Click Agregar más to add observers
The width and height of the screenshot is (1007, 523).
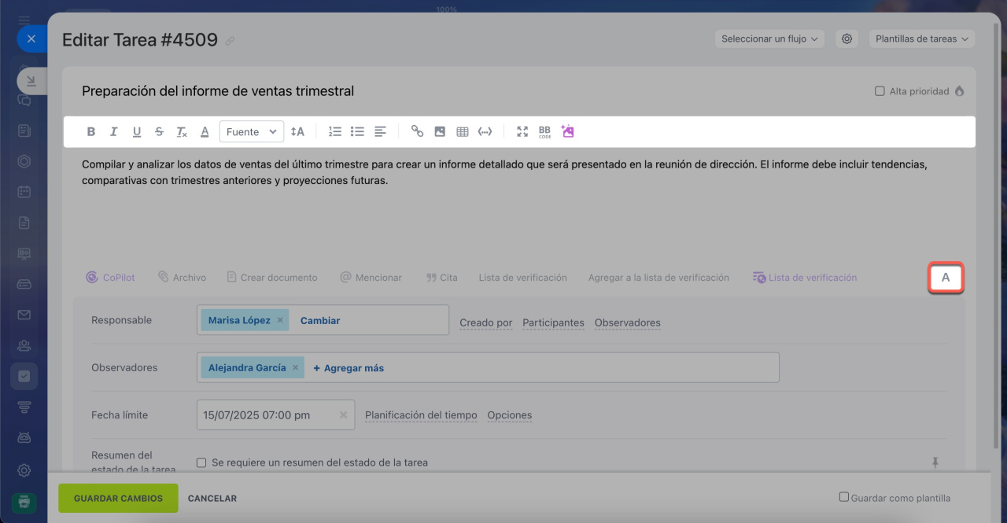click(349, 367)
